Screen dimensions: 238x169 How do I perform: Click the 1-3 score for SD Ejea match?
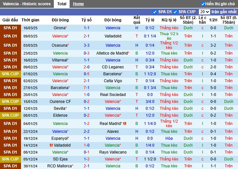click(x=87, y=159)
